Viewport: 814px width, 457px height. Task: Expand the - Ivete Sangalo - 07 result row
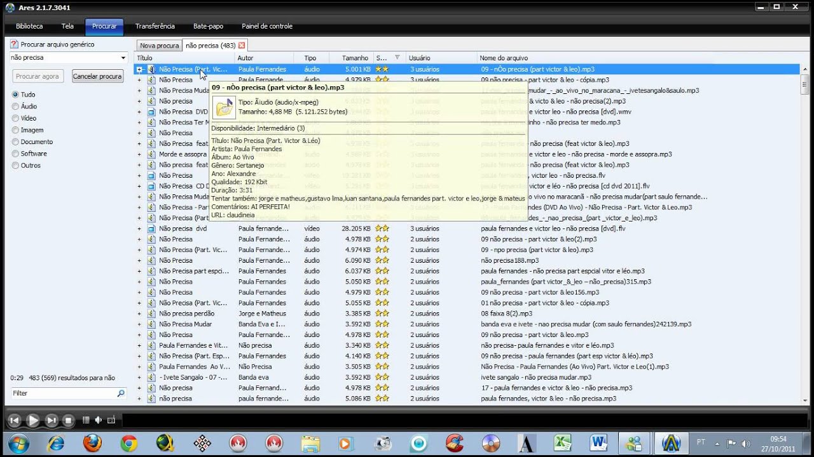click(139, 377)
